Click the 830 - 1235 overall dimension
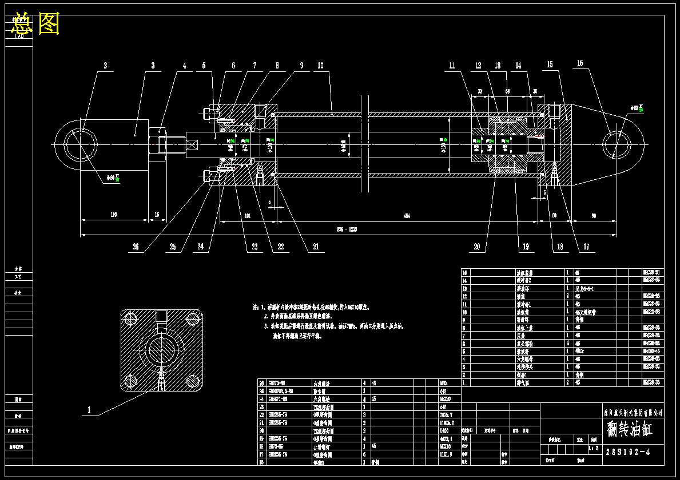 click(x=347, y=229)
